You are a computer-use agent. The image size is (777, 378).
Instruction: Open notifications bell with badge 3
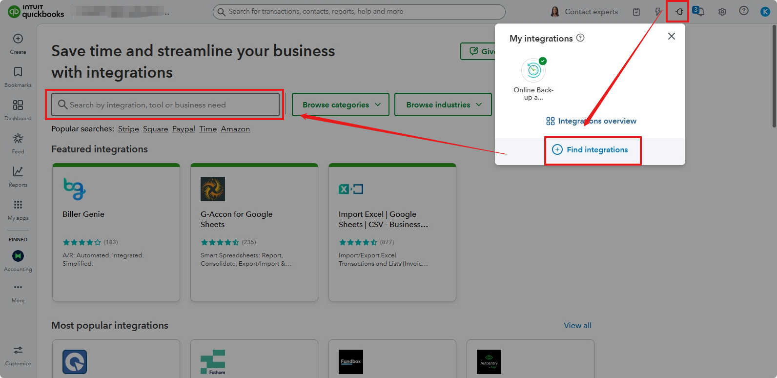tap(700, 11)
